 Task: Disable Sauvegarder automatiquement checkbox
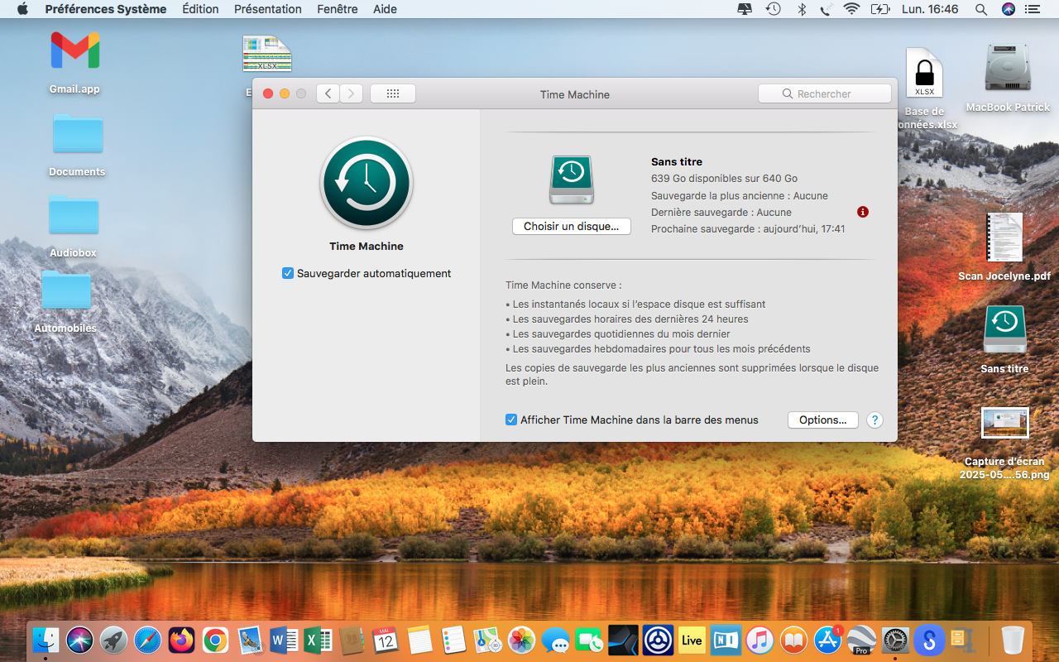tap(288, 273)
